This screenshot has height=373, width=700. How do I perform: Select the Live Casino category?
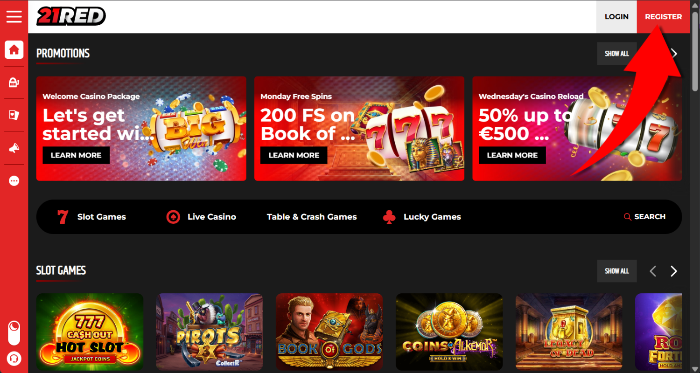click(201, 217)
